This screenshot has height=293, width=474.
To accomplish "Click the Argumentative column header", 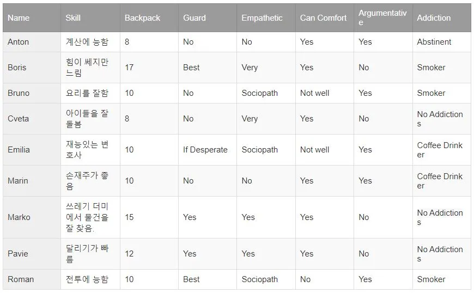I will point(382,18).
